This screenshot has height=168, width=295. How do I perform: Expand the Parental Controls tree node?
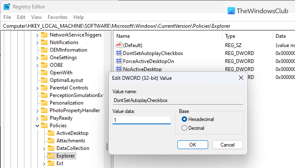(37, 88)
